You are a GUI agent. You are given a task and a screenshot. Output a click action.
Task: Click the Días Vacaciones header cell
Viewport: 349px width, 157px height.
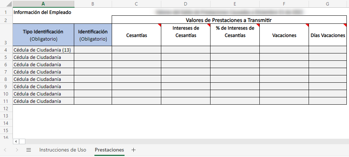tap(327, 35)
